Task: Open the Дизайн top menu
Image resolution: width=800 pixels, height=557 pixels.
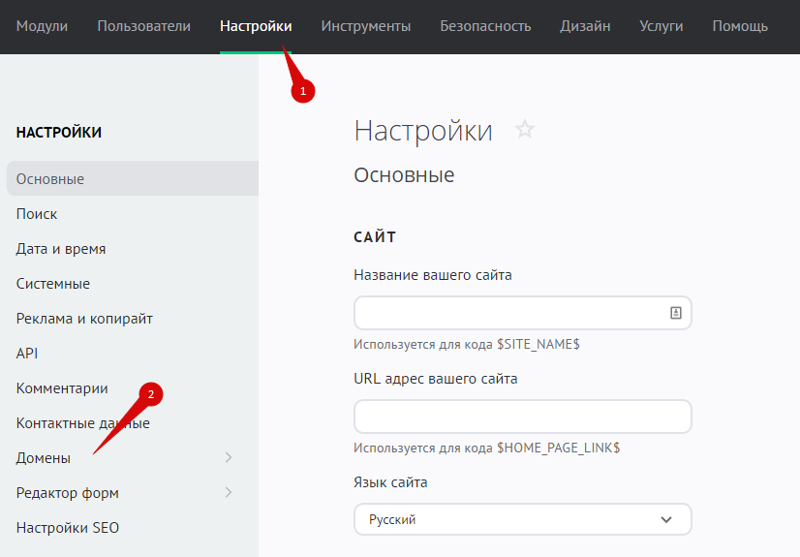Action: 585,26
